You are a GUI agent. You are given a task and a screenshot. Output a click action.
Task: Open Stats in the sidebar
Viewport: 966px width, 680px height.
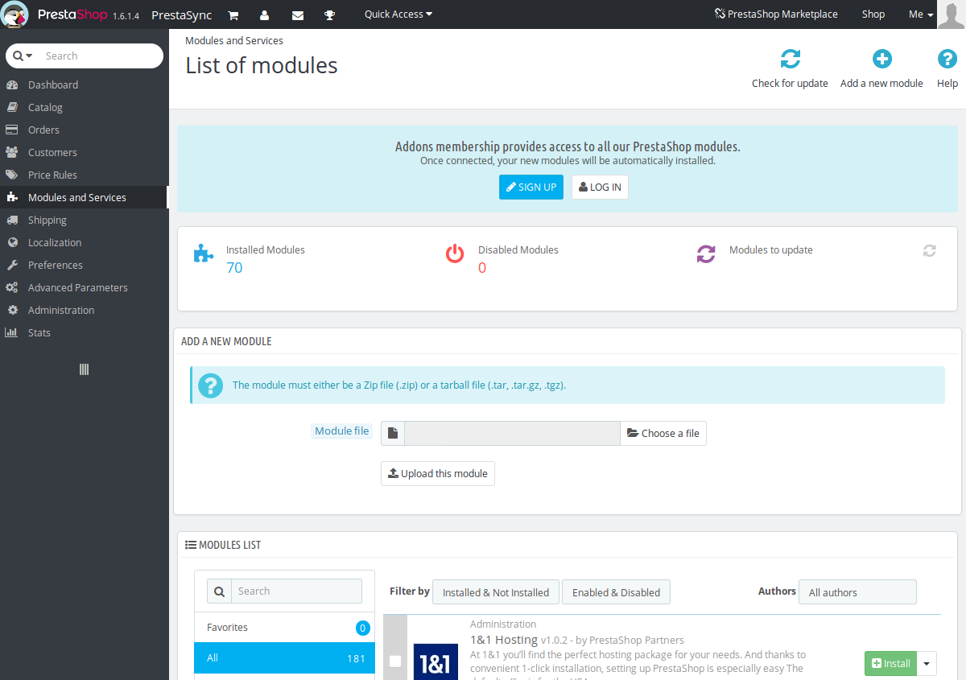click(84, 332)
